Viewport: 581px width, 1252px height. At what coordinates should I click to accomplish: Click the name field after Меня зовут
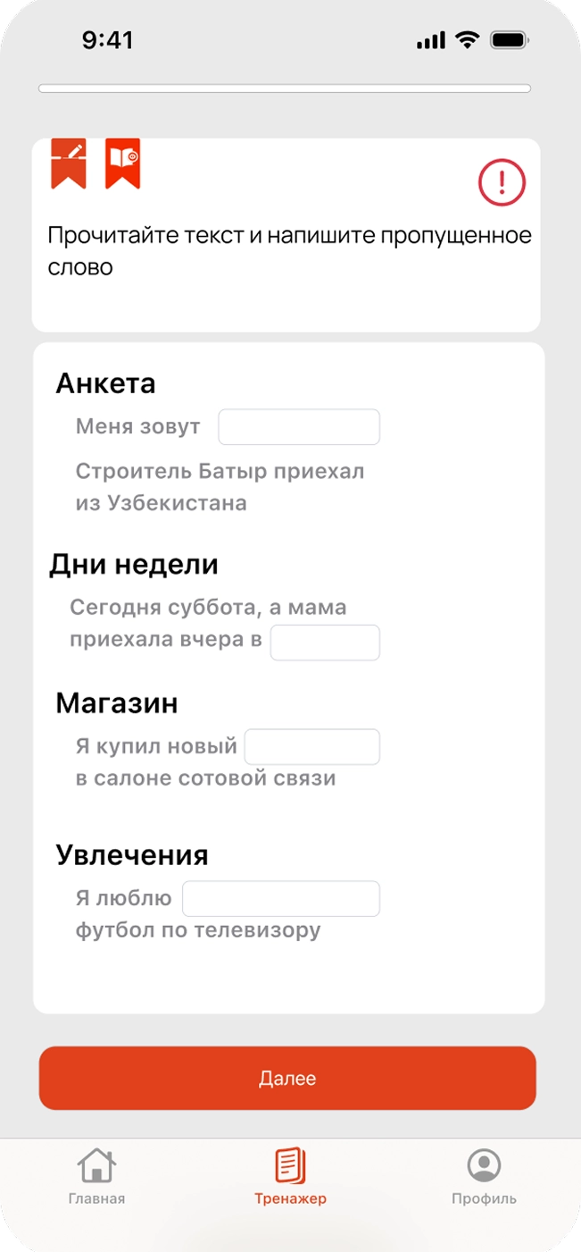[x=299, y=426]
